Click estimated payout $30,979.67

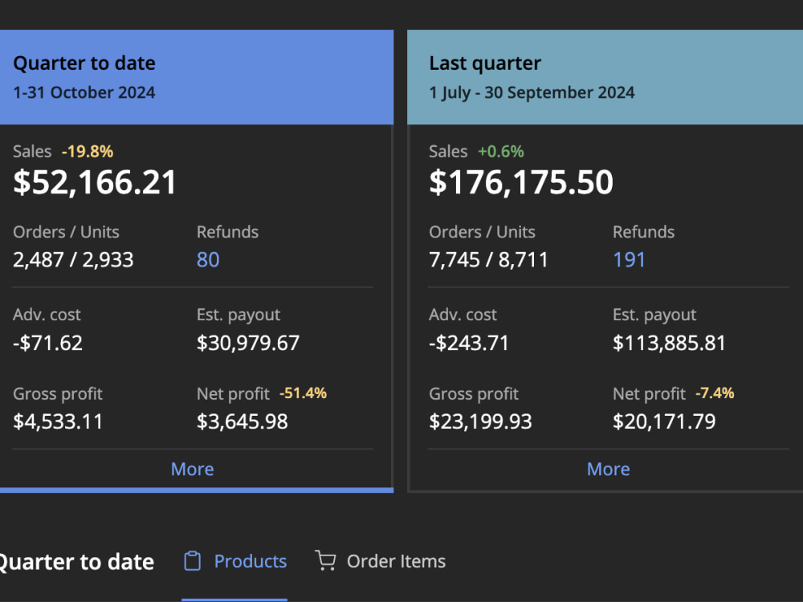pyautogui.click(x=248, y=343)
